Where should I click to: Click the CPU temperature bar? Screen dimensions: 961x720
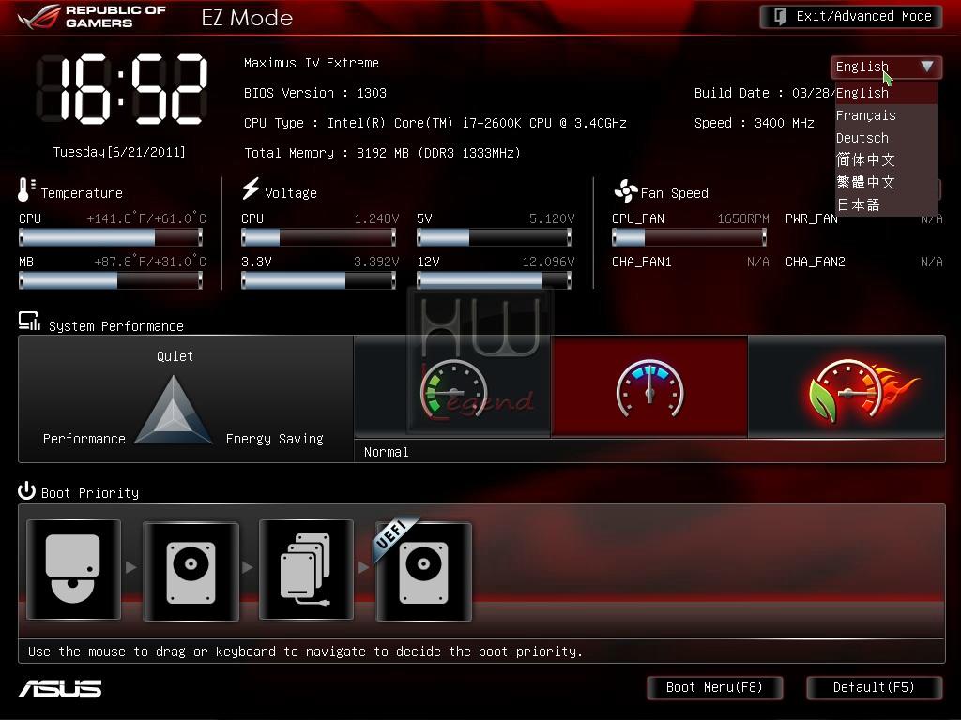pos(111,237)
